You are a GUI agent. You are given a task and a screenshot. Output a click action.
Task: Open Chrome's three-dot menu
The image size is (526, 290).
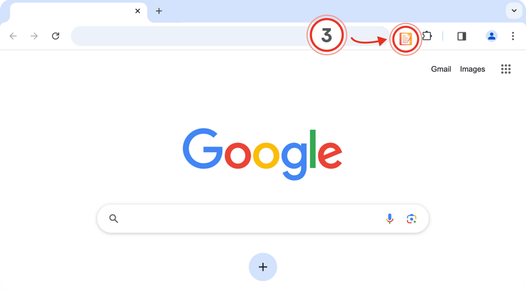click(x=513, y=36)
